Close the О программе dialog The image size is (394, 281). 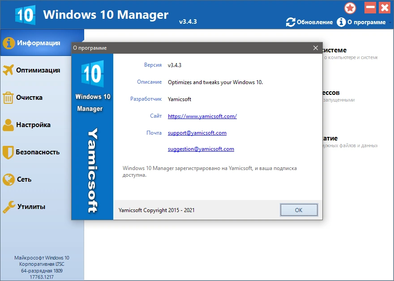316,48
